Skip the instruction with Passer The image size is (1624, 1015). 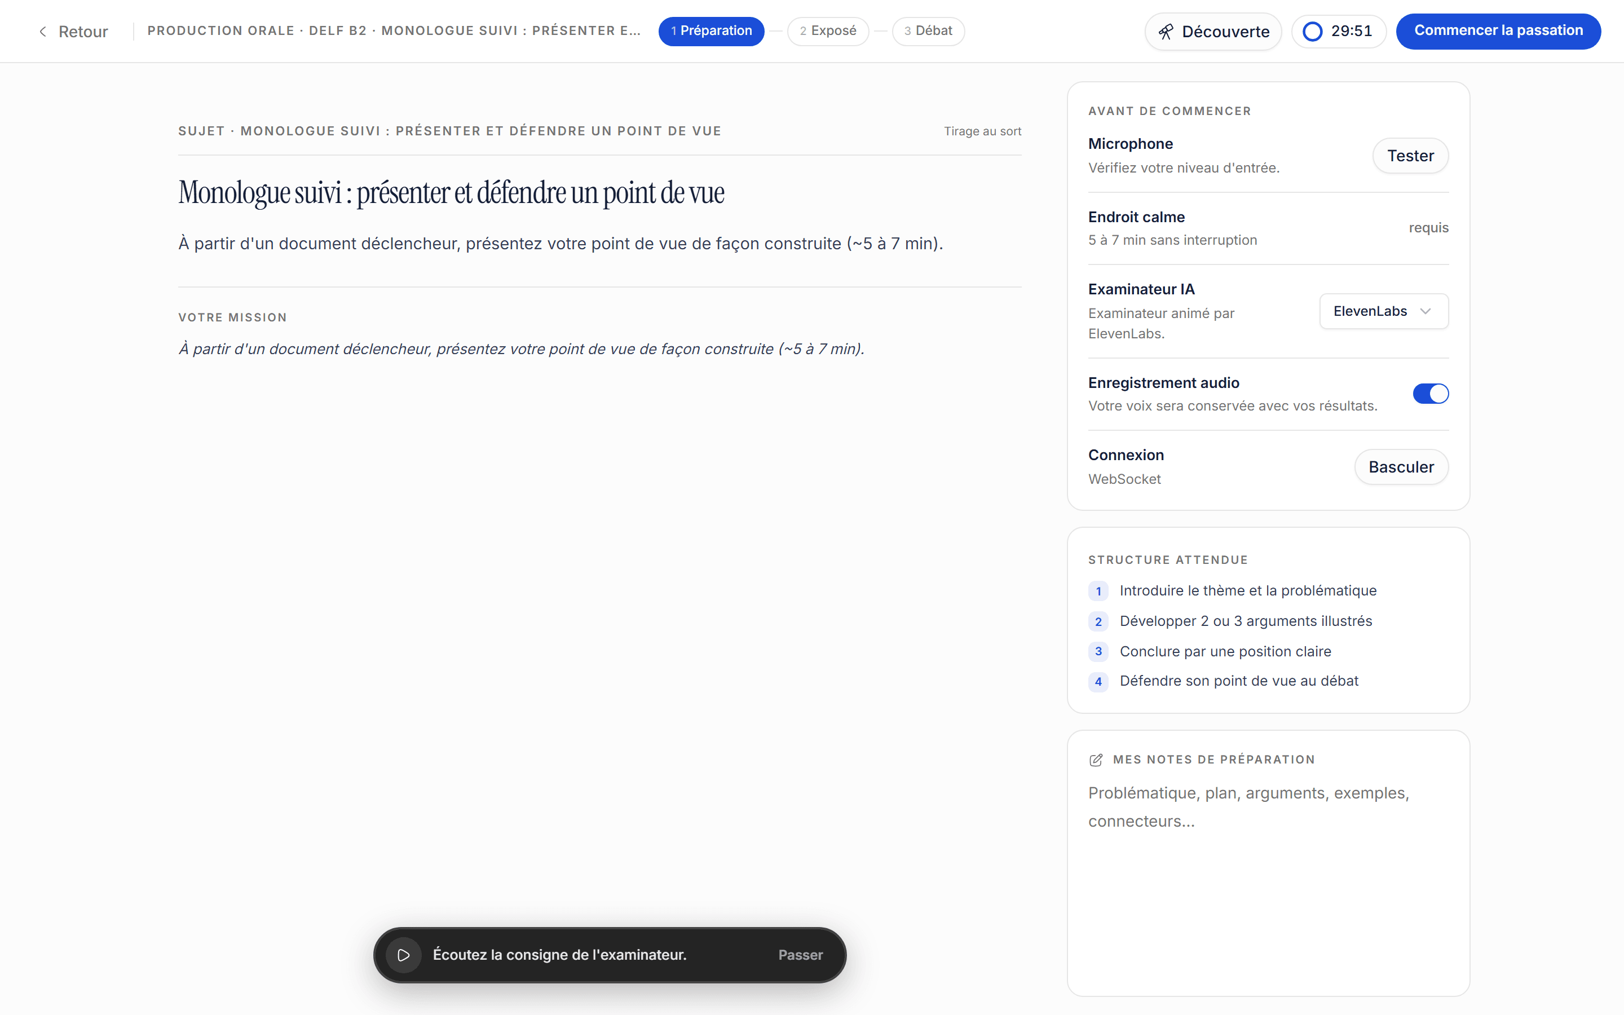(800, 955)
